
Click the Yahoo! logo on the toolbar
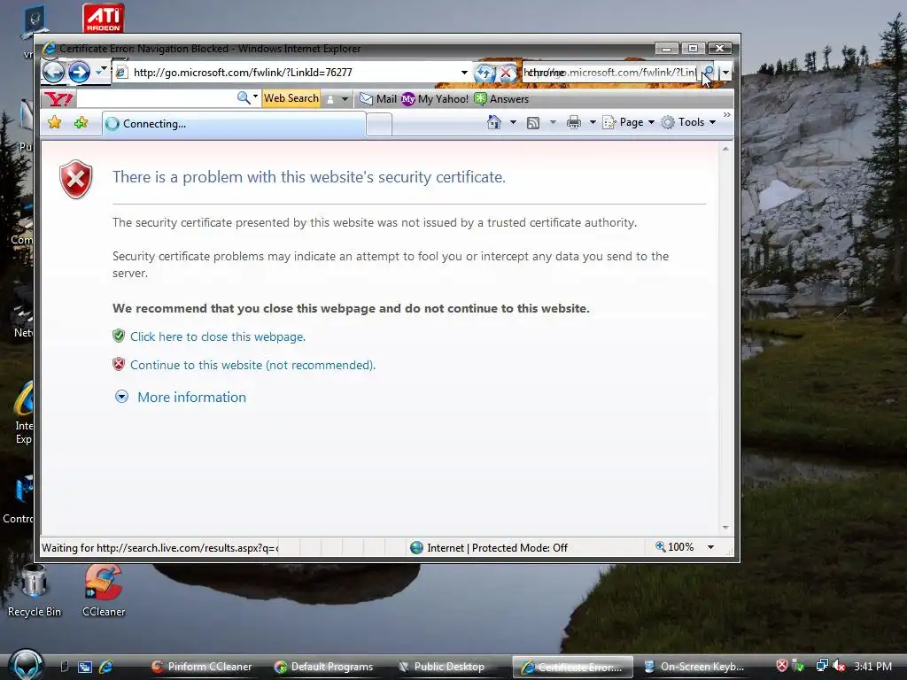pos(59,99)
